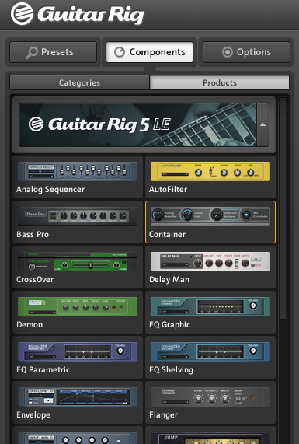Click the Envelope label text
This screenshot has width=299, height=444.
coord(33,414)
